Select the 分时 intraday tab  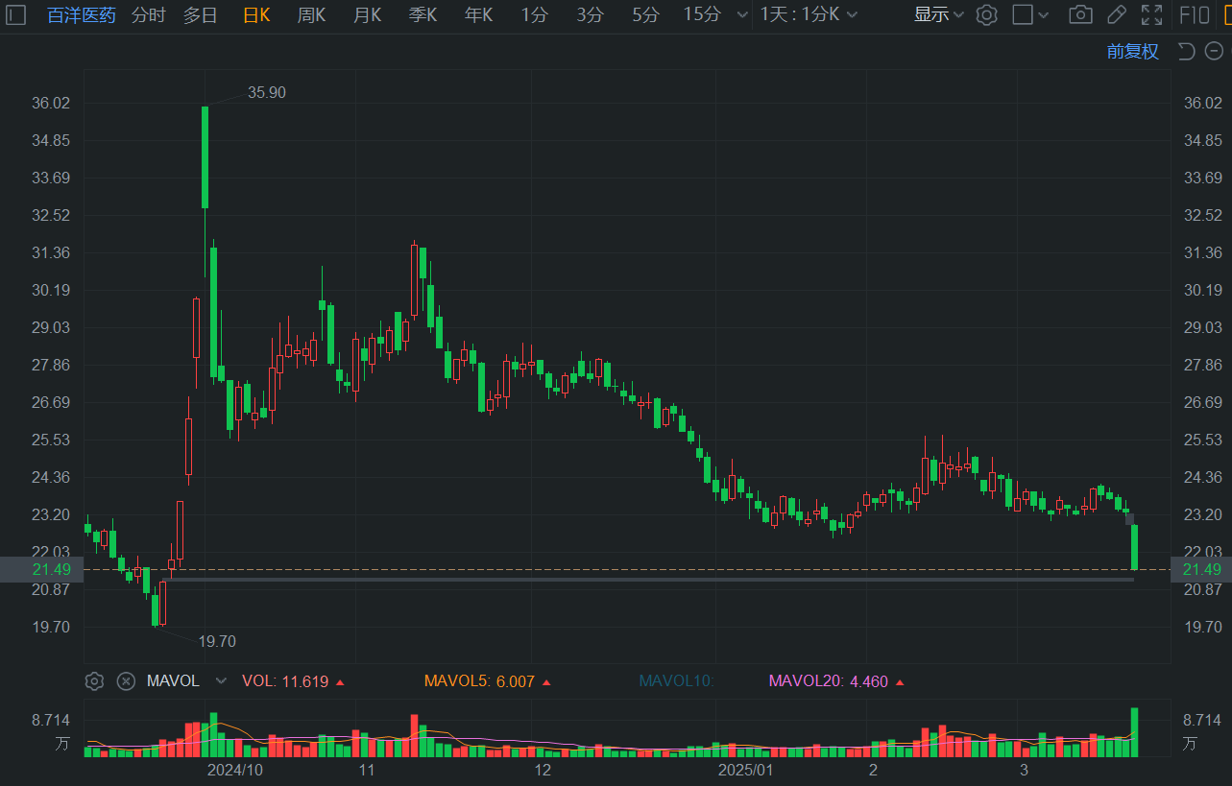(147, 15)
